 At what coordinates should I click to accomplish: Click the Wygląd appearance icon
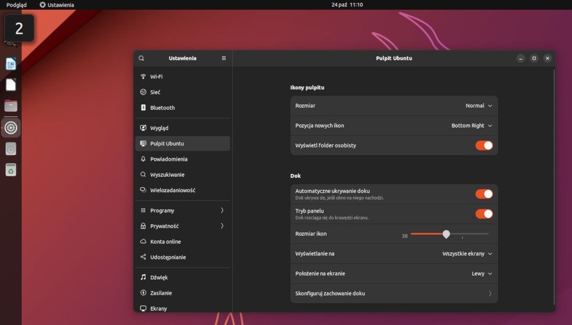tap(143, 128)
